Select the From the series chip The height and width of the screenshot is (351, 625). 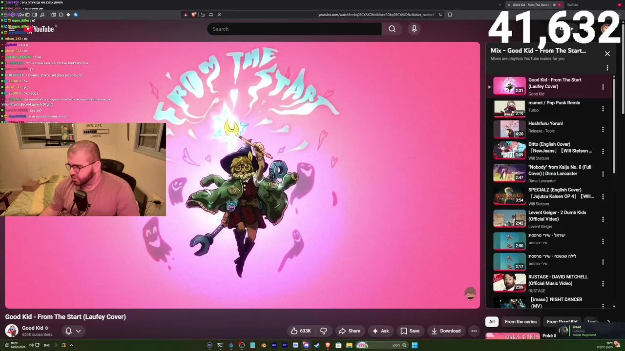pyautogui.click(x=521, y=322)
